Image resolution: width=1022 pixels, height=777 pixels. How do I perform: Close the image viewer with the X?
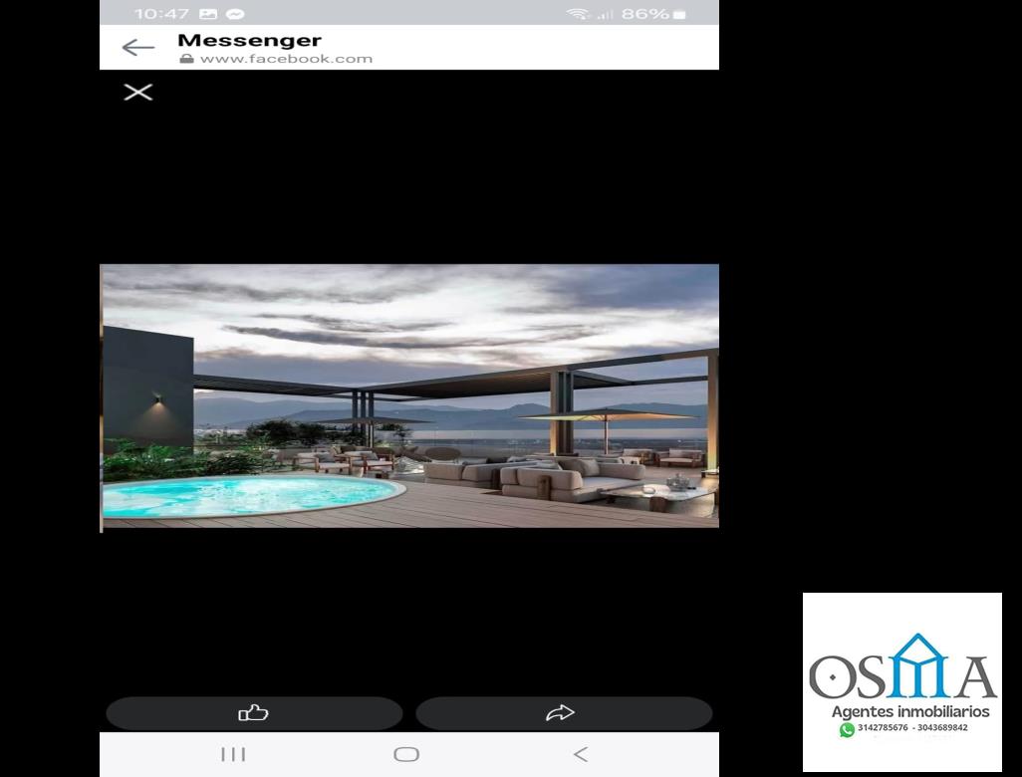(x=137, y=93)
